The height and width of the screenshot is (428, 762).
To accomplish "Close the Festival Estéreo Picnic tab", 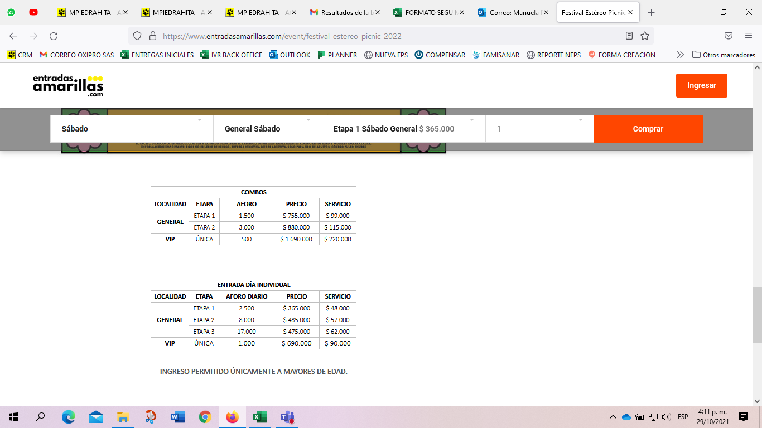I will click(x=630, y=12).
